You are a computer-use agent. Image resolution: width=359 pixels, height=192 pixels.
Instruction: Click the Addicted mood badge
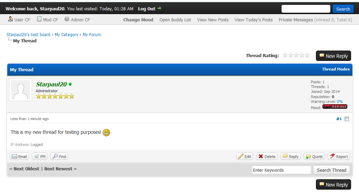coord(335,107)
